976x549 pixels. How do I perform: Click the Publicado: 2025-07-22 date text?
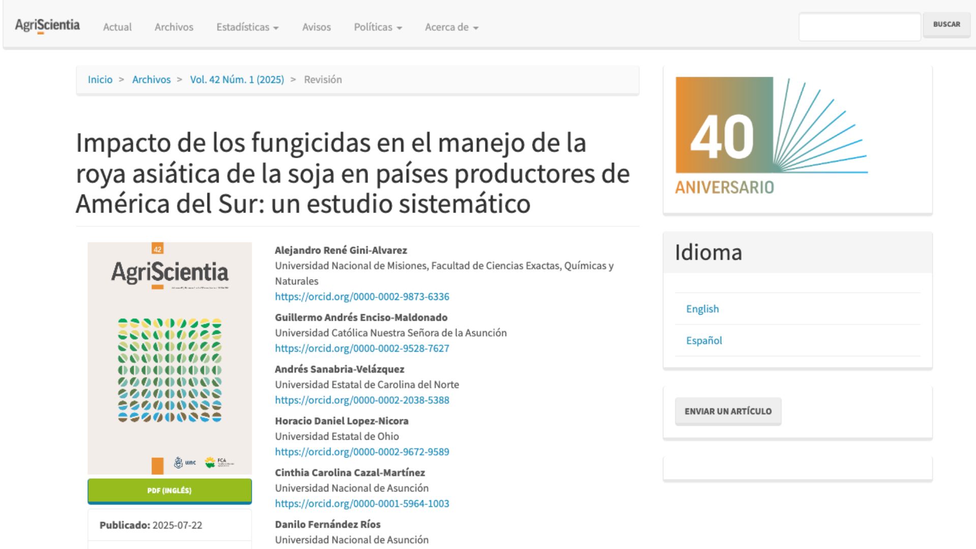[x=151, y=525]
